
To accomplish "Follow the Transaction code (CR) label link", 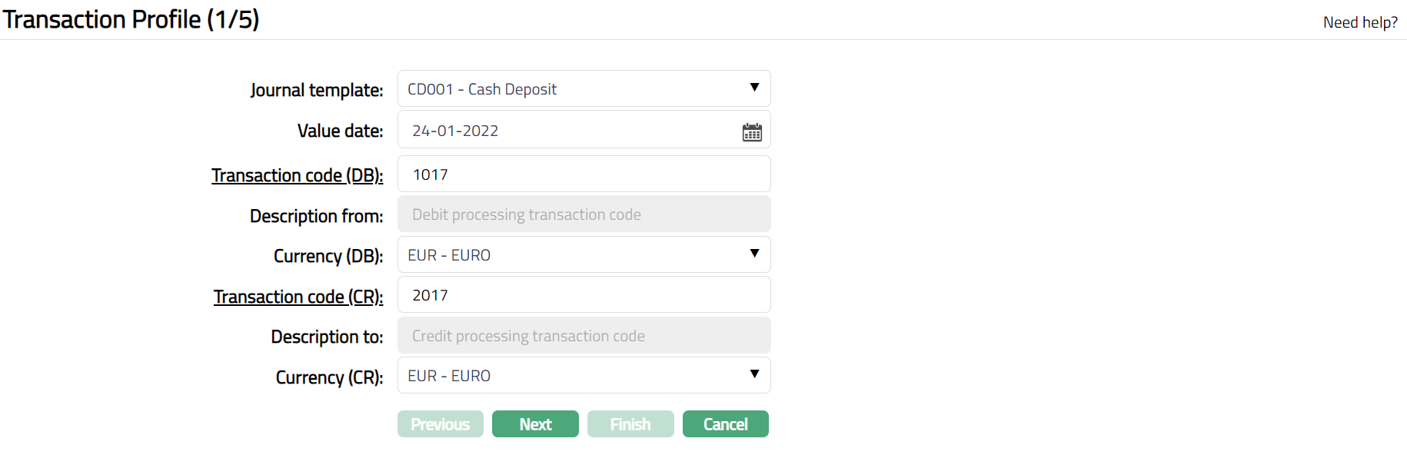I will click(298, 297).
